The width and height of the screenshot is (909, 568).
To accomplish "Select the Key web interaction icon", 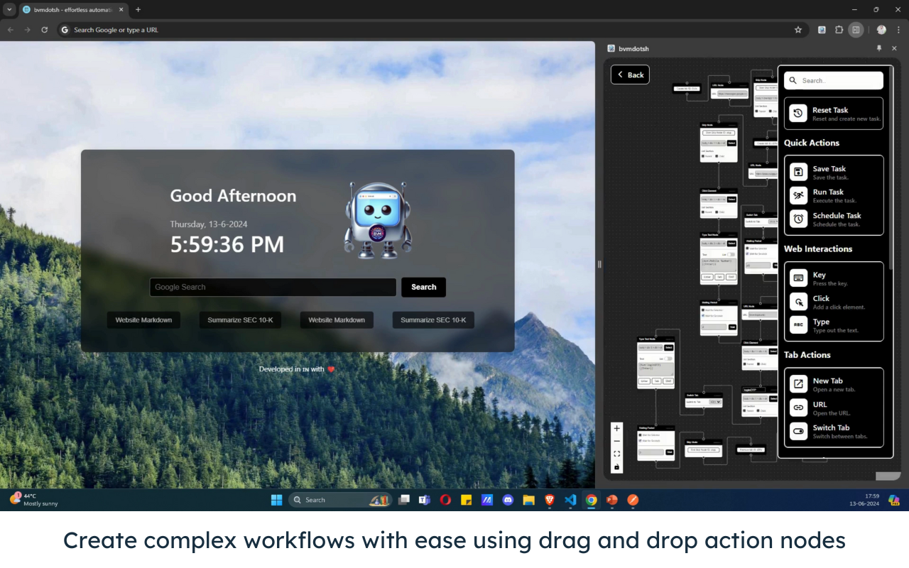I will point(800,278).
